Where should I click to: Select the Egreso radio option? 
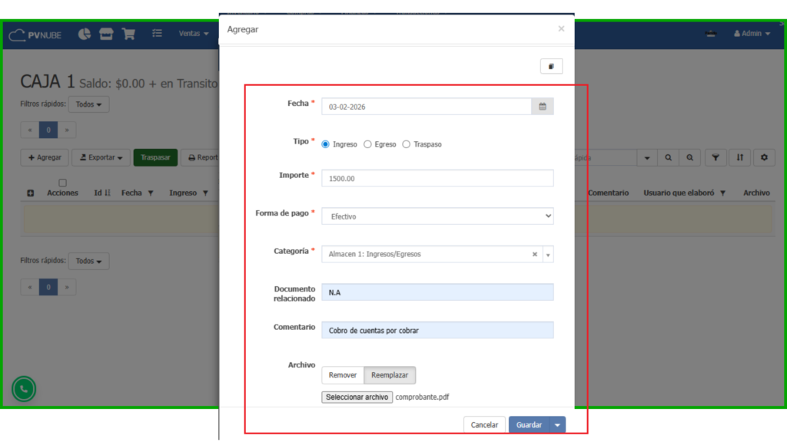pyautogui.click(x=367, y=144)
